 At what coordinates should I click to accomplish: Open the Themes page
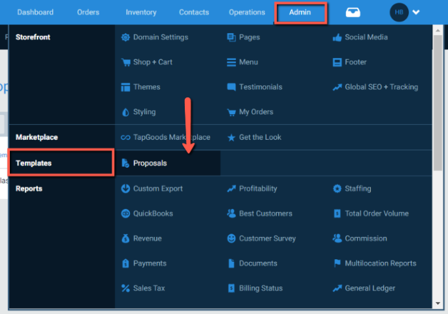[x=146, y=87]
